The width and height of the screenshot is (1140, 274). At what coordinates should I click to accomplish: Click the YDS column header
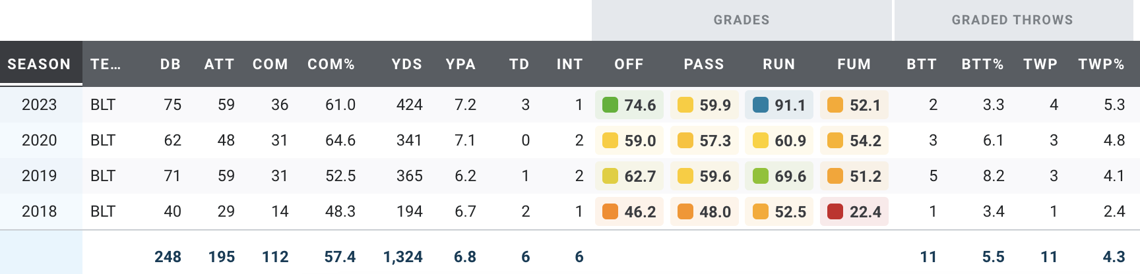pyautogui.click(x=406, y=64)
